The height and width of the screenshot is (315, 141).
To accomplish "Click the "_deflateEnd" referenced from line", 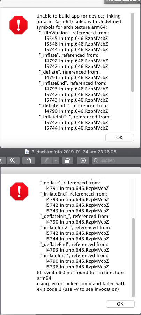I will 74,245.
